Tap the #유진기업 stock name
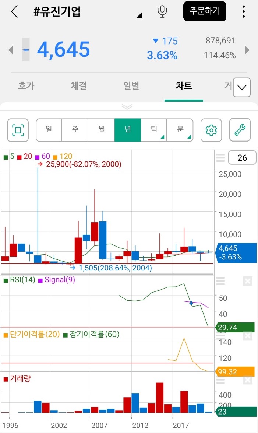The image size is (258, 433). pyautogui.click(x=57, y=12)
